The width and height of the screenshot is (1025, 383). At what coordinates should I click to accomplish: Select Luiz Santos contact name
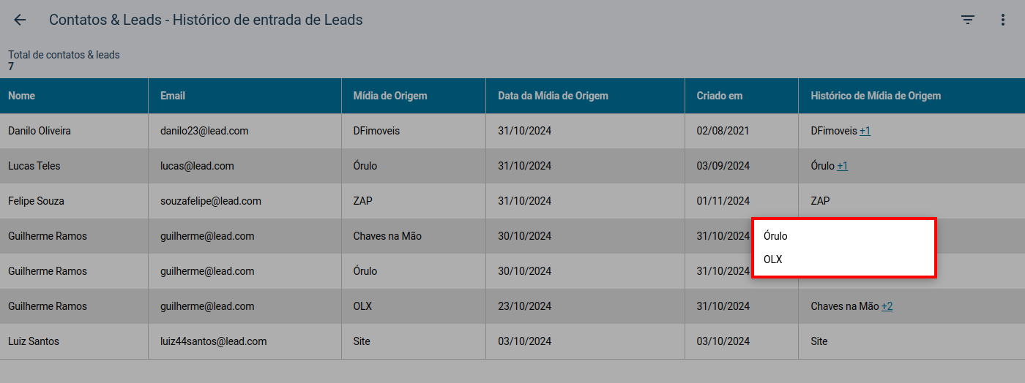[34, 341]
